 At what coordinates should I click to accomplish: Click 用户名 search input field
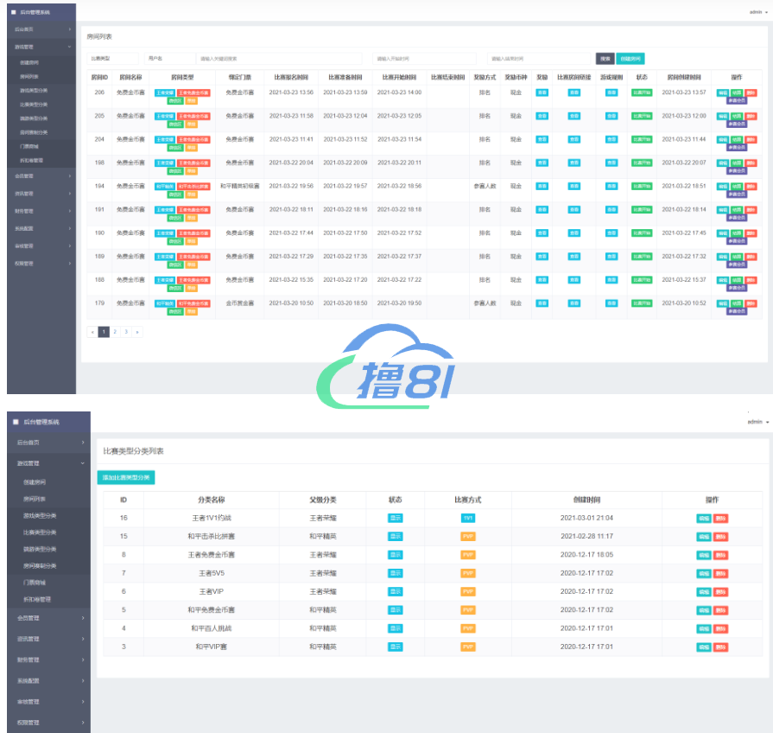coord(168,59)
